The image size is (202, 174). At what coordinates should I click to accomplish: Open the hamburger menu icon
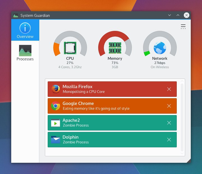coord(183,27)
